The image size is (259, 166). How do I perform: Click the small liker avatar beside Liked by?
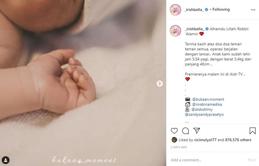pos(174,140)
